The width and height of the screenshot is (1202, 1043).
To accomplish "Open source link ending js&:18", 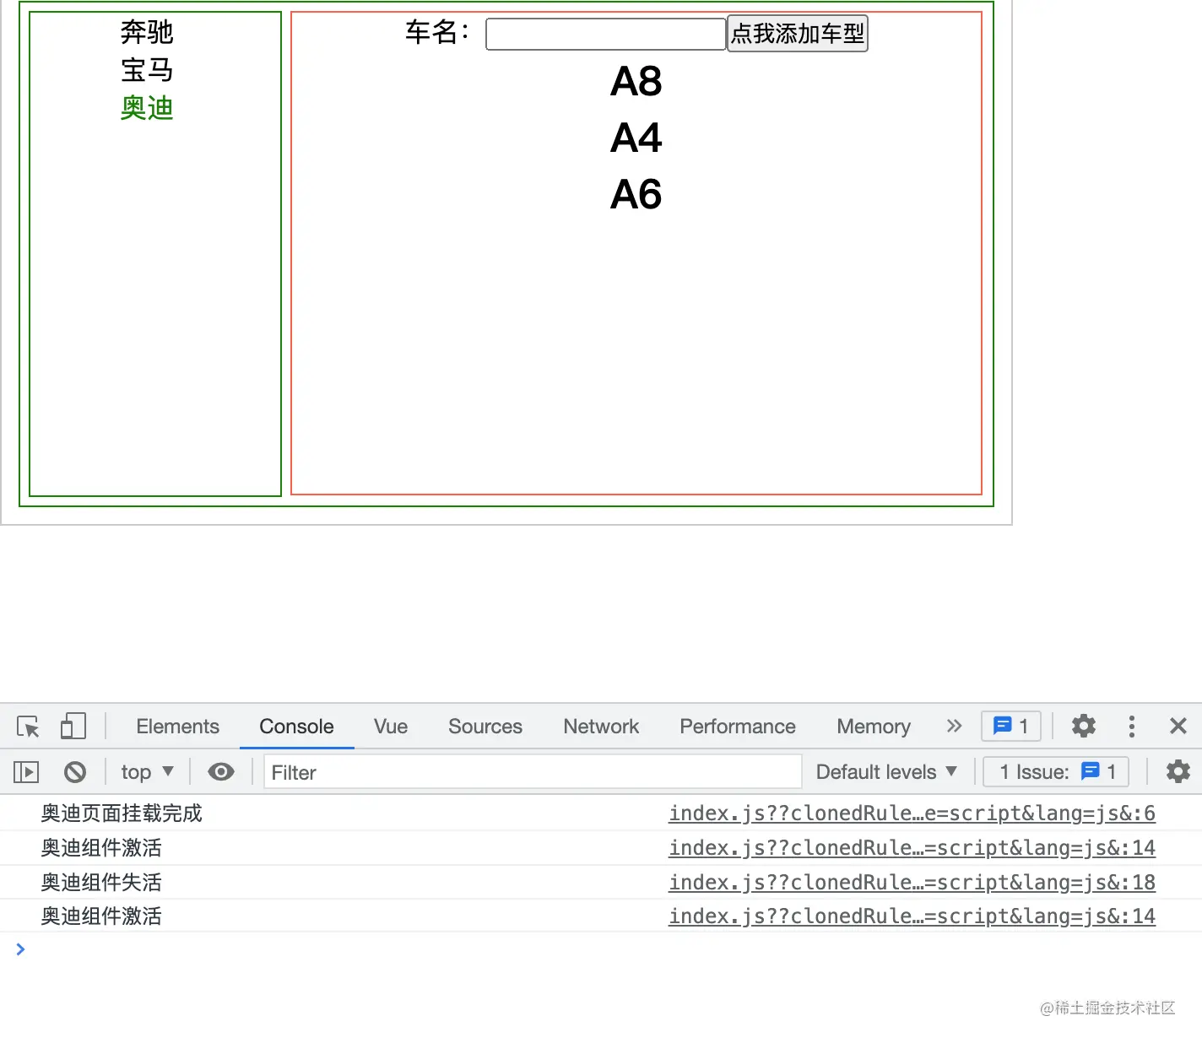I will click(912, 883).
